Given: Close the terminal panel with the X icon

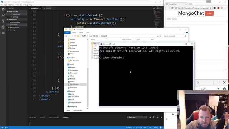Looking at the screenshot, I should [x=161, y=117].
